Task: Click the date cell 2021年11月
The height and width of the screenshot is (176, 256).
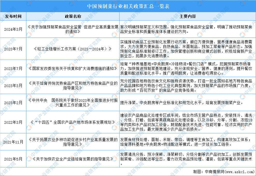Action: point(13,142)
